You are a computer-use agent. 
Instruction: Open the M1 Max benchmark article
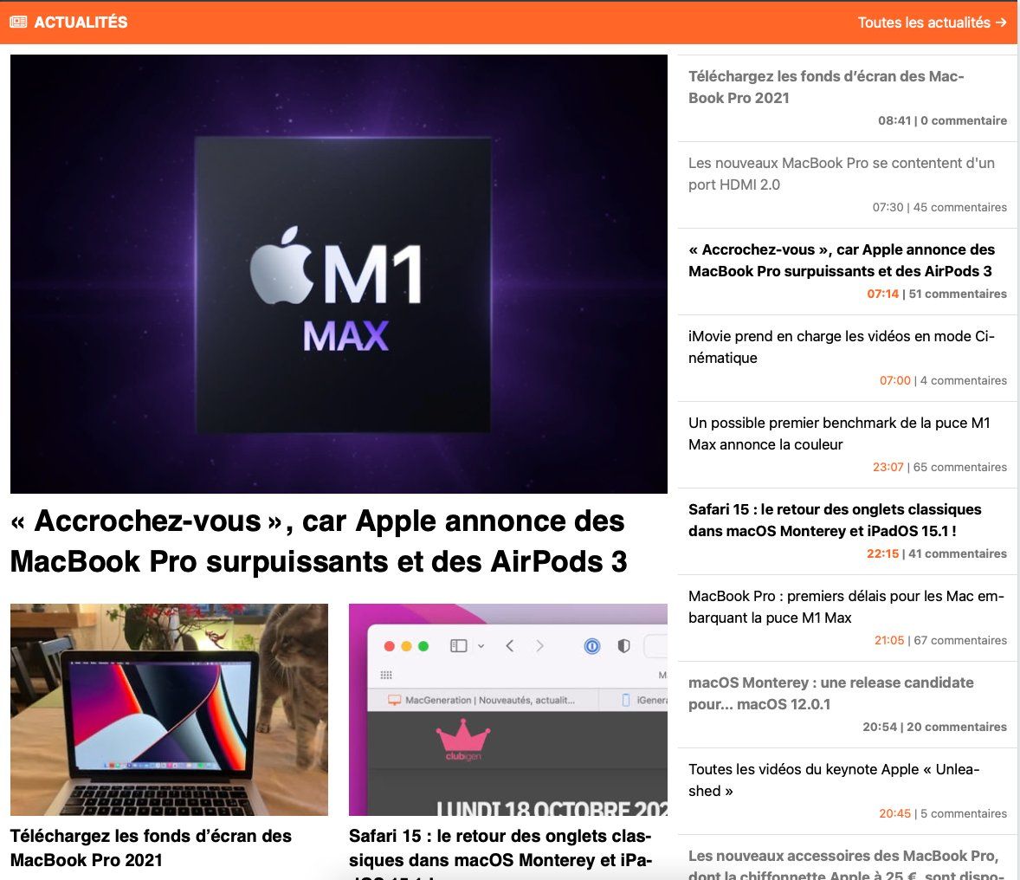838,433
